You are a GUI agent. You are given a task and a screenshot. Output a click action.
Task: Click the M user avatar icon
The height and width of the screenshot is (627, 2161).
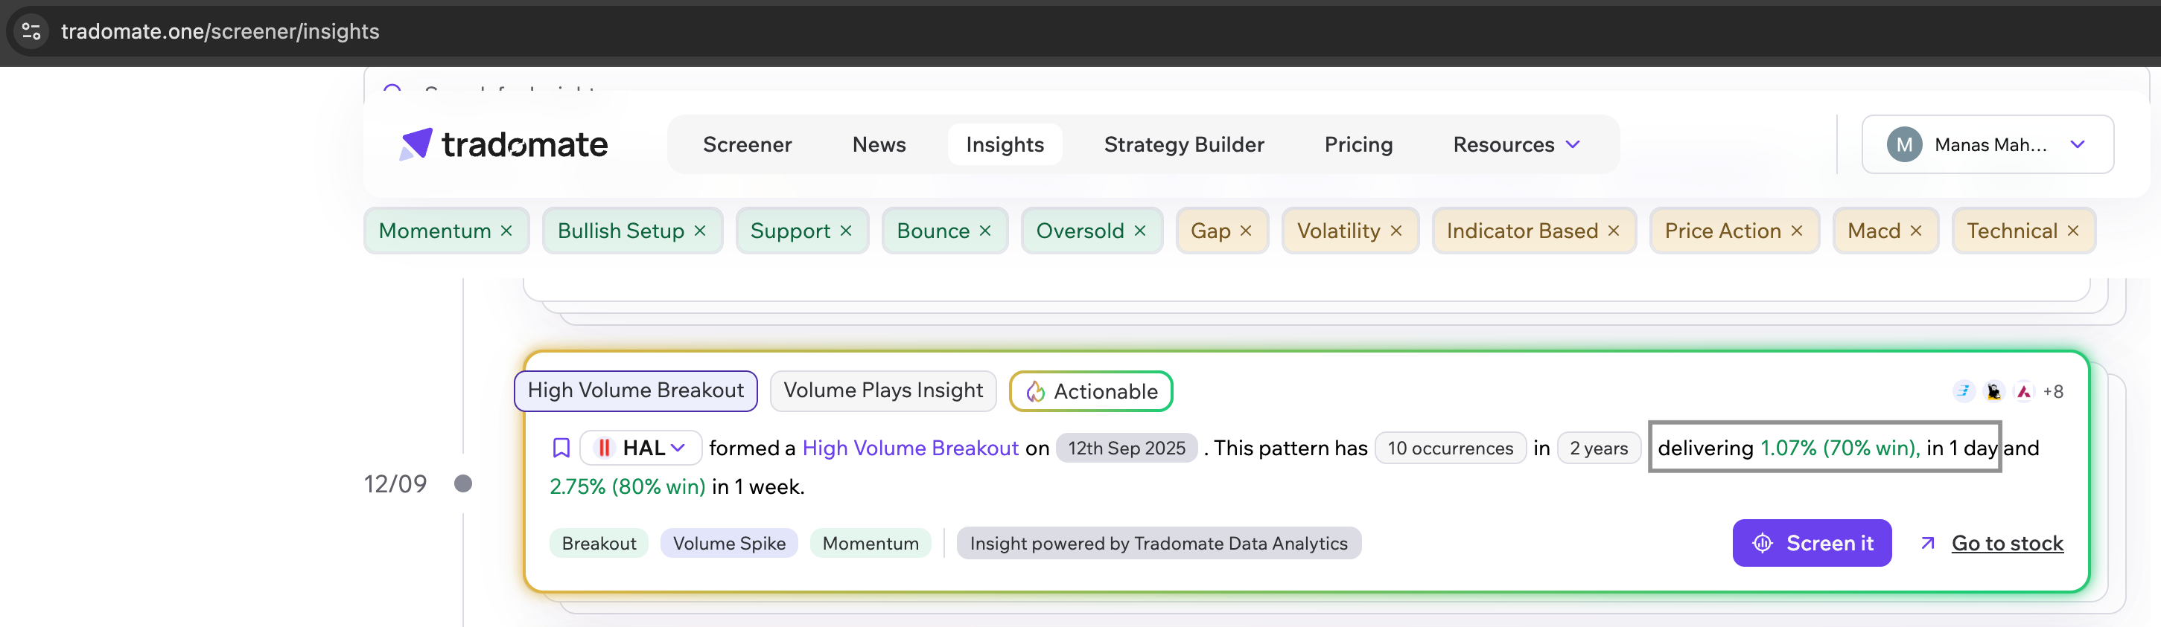(1904, 145)
